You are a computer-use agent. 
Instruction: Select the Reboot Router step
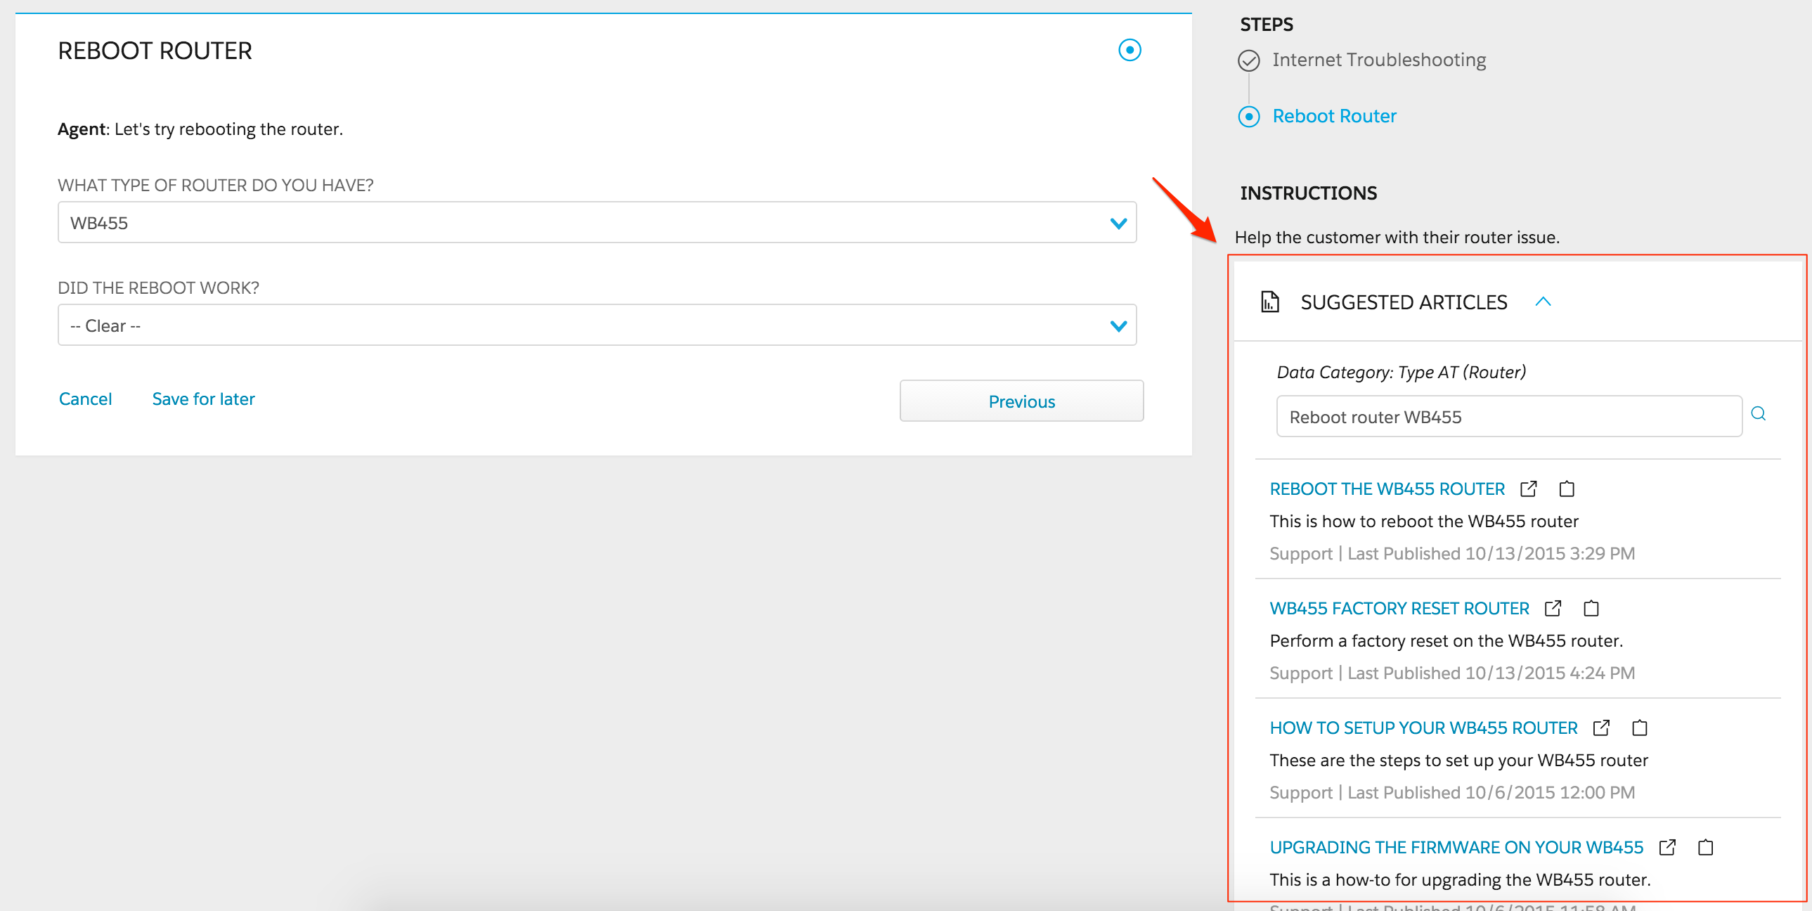point(1333,116)
